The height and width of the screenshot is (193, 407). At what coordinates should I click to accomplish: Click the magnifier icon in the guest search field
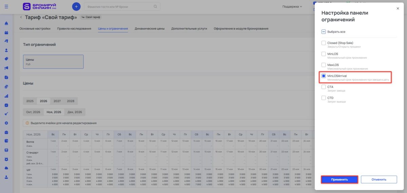(156, 6)
